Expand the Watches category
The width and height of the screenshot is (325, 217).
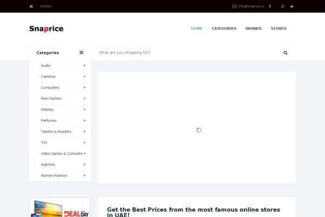84,164
